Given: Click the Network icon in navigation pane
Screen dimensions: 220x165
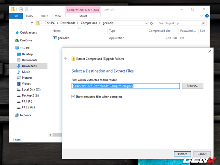Looking at the screenshot, I should coord(17,115).
